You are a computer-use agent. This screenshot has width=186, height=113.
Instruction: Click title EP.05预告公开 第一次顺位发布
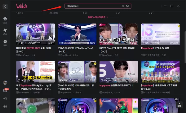click(76, 87)
